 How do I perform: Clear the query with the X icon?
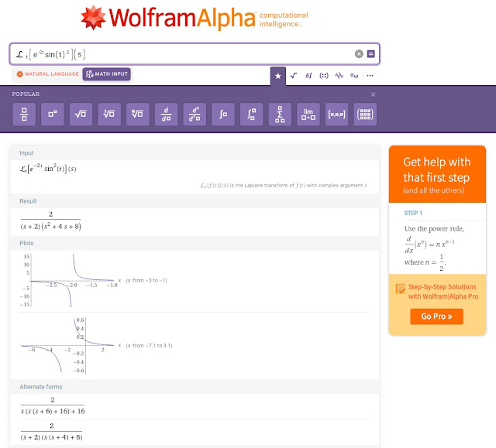pyautogui.click(x=359, y=54)
